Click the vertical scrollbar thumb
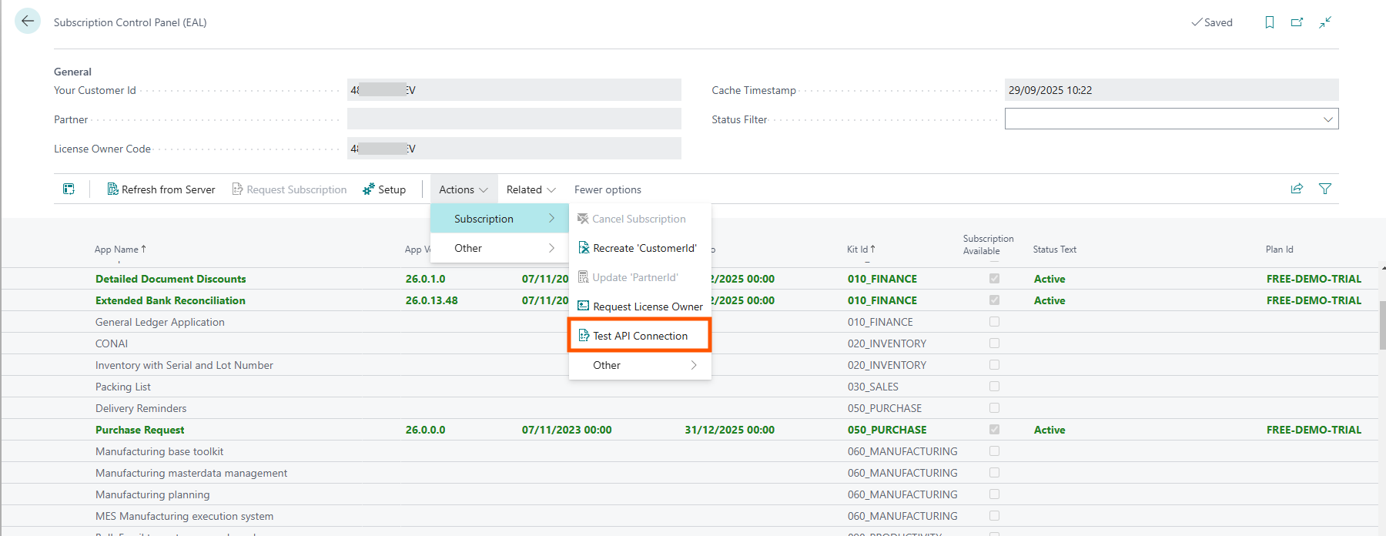The width and height of the screenshot is (1386, 536). coord(1382,325)
